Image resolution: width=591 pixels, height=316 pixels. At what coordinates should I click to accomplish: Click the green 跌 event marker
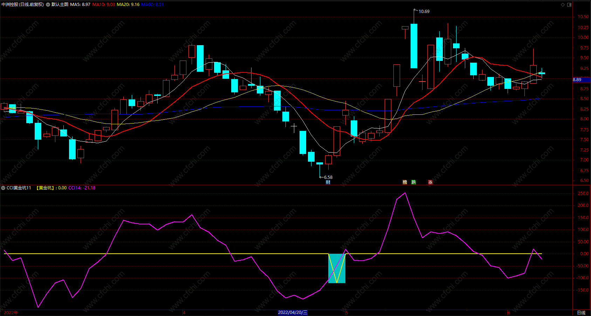(x=414, y=182)
